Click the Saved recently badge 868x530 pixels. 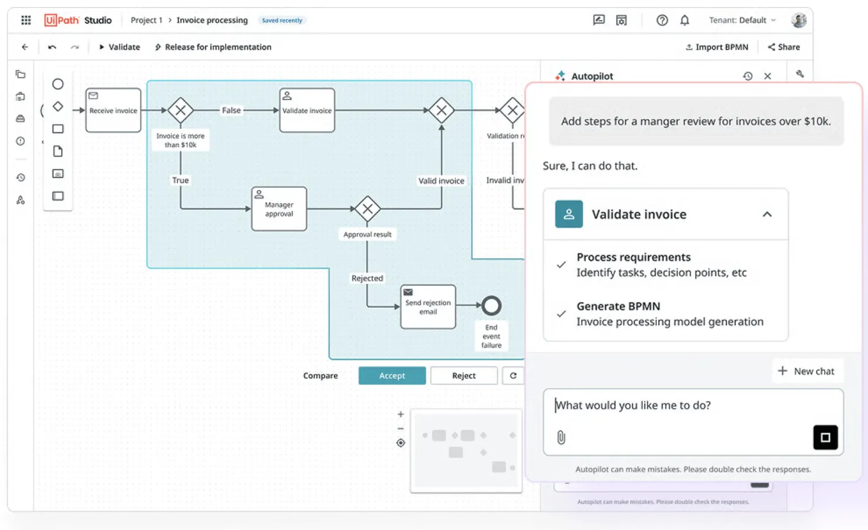[282, 20]
